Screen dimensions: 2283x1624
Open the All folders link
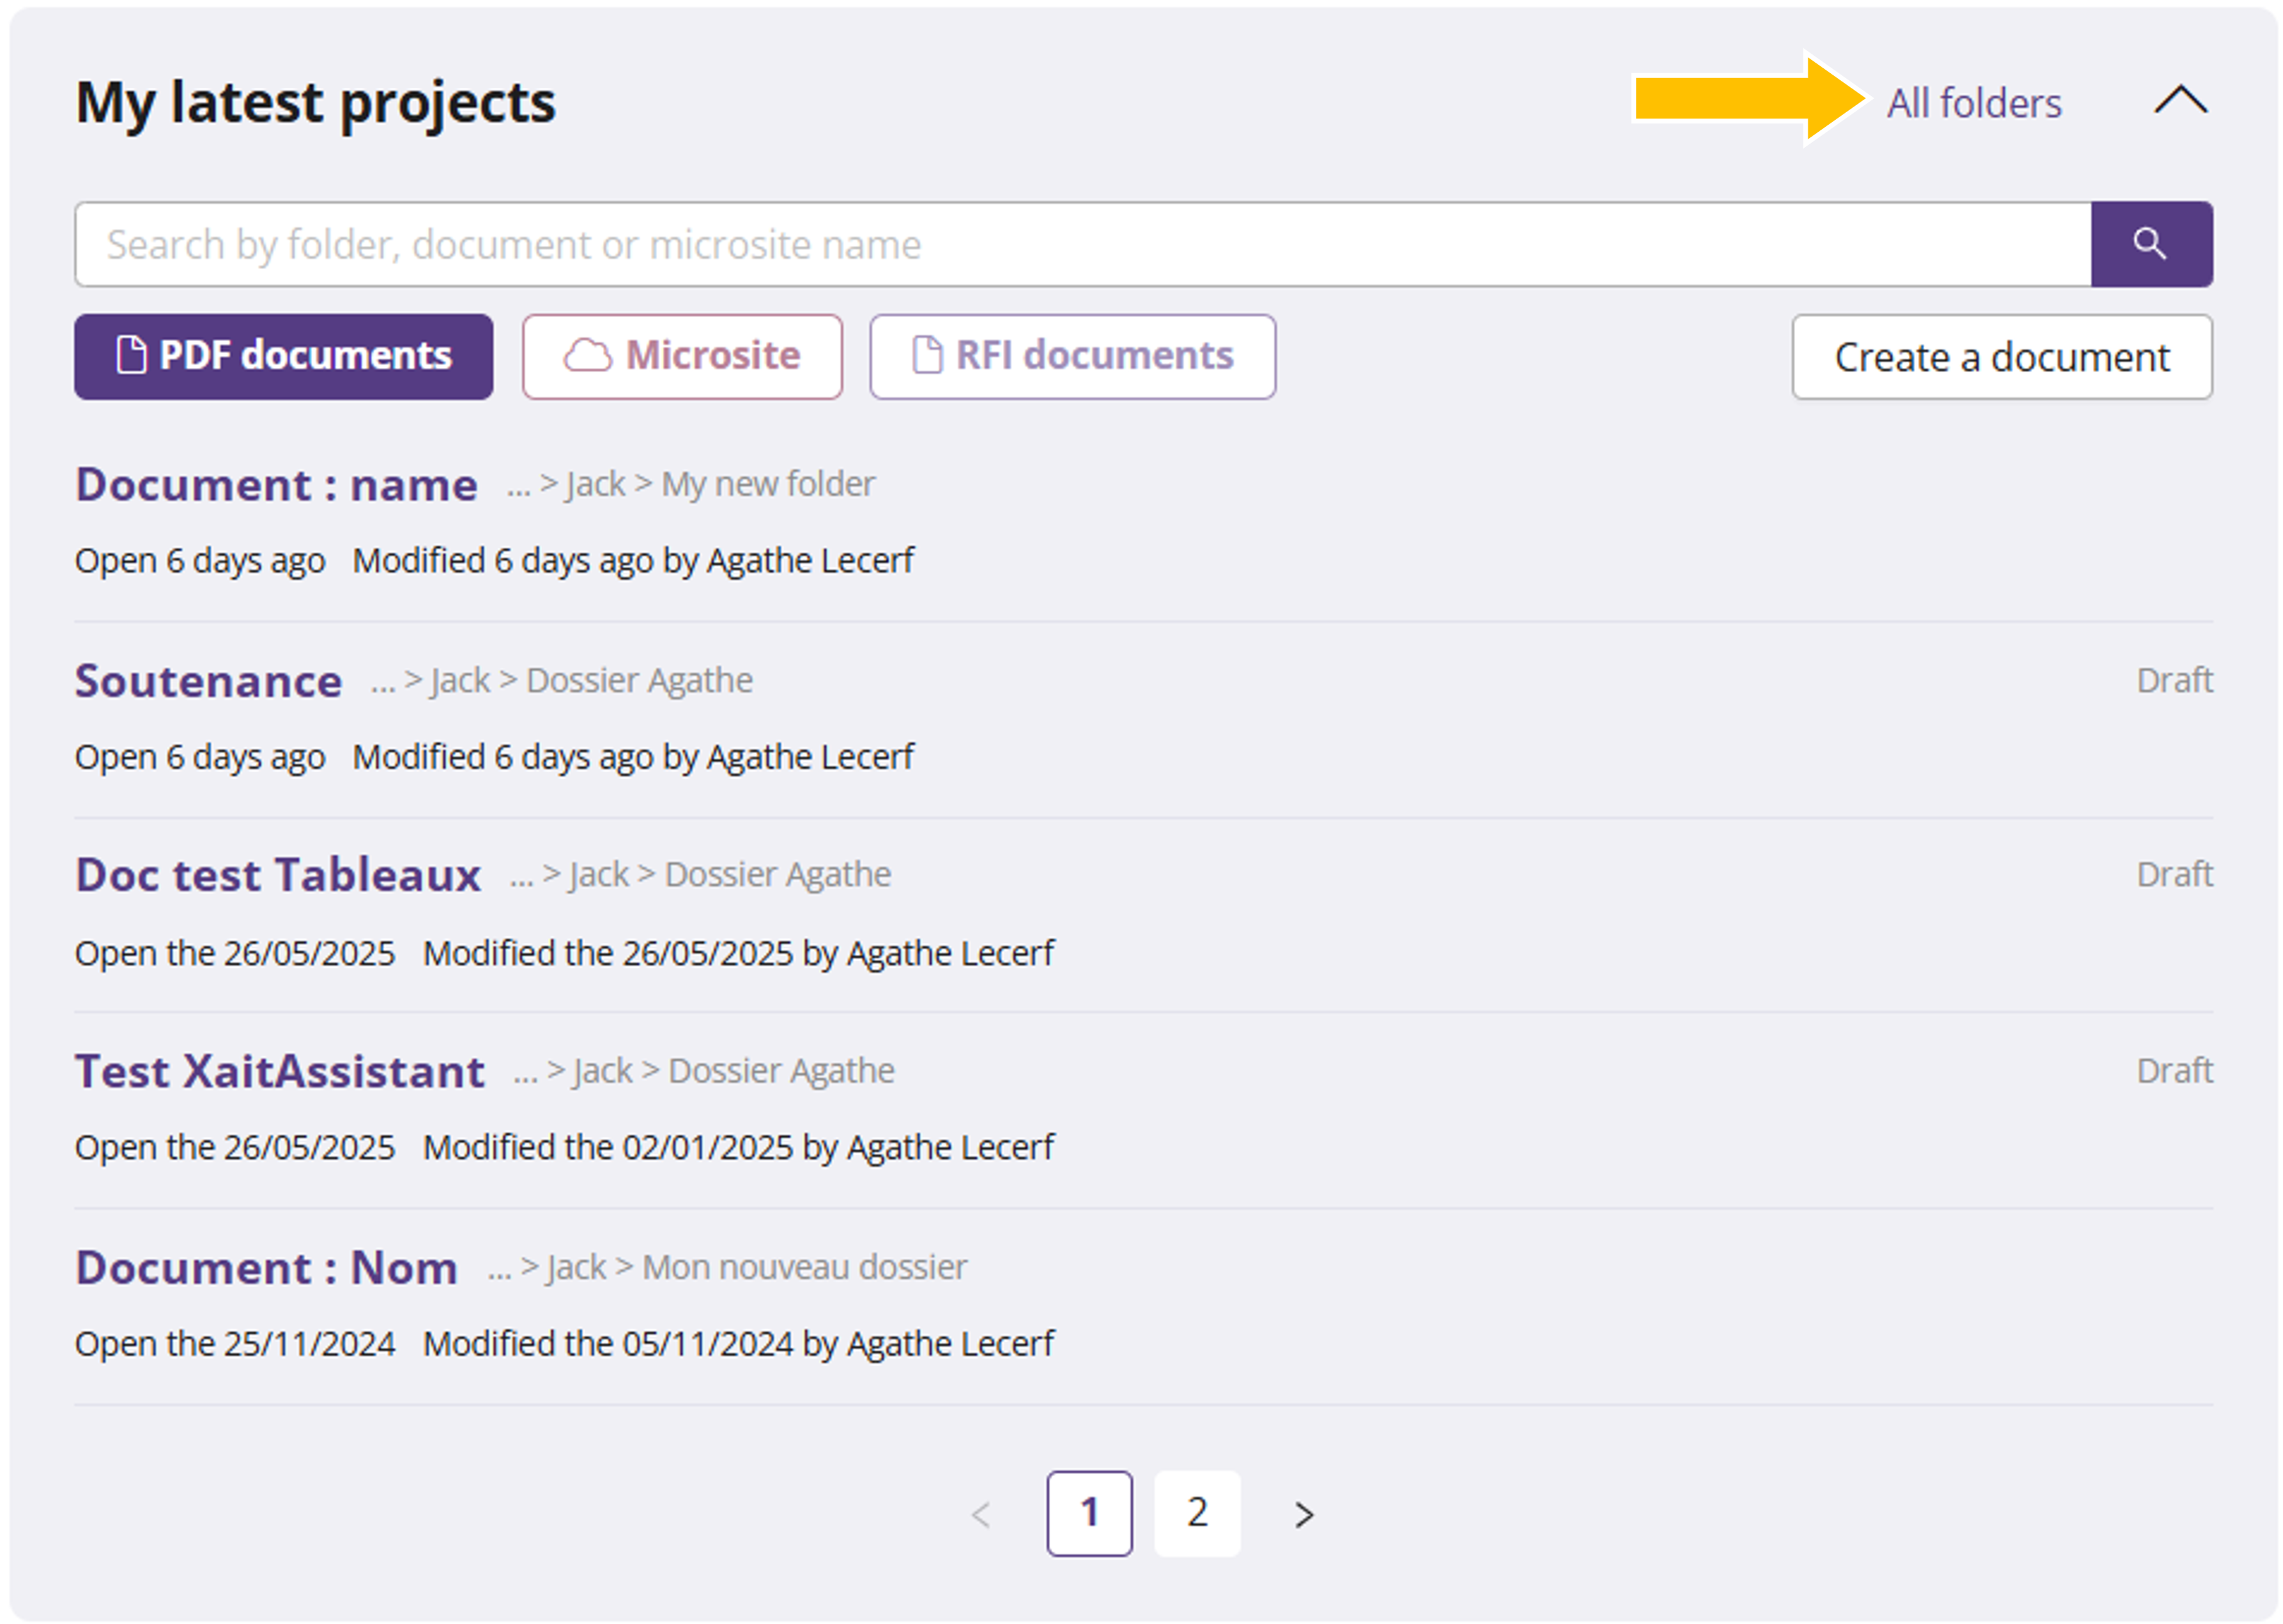point(1973,103)
